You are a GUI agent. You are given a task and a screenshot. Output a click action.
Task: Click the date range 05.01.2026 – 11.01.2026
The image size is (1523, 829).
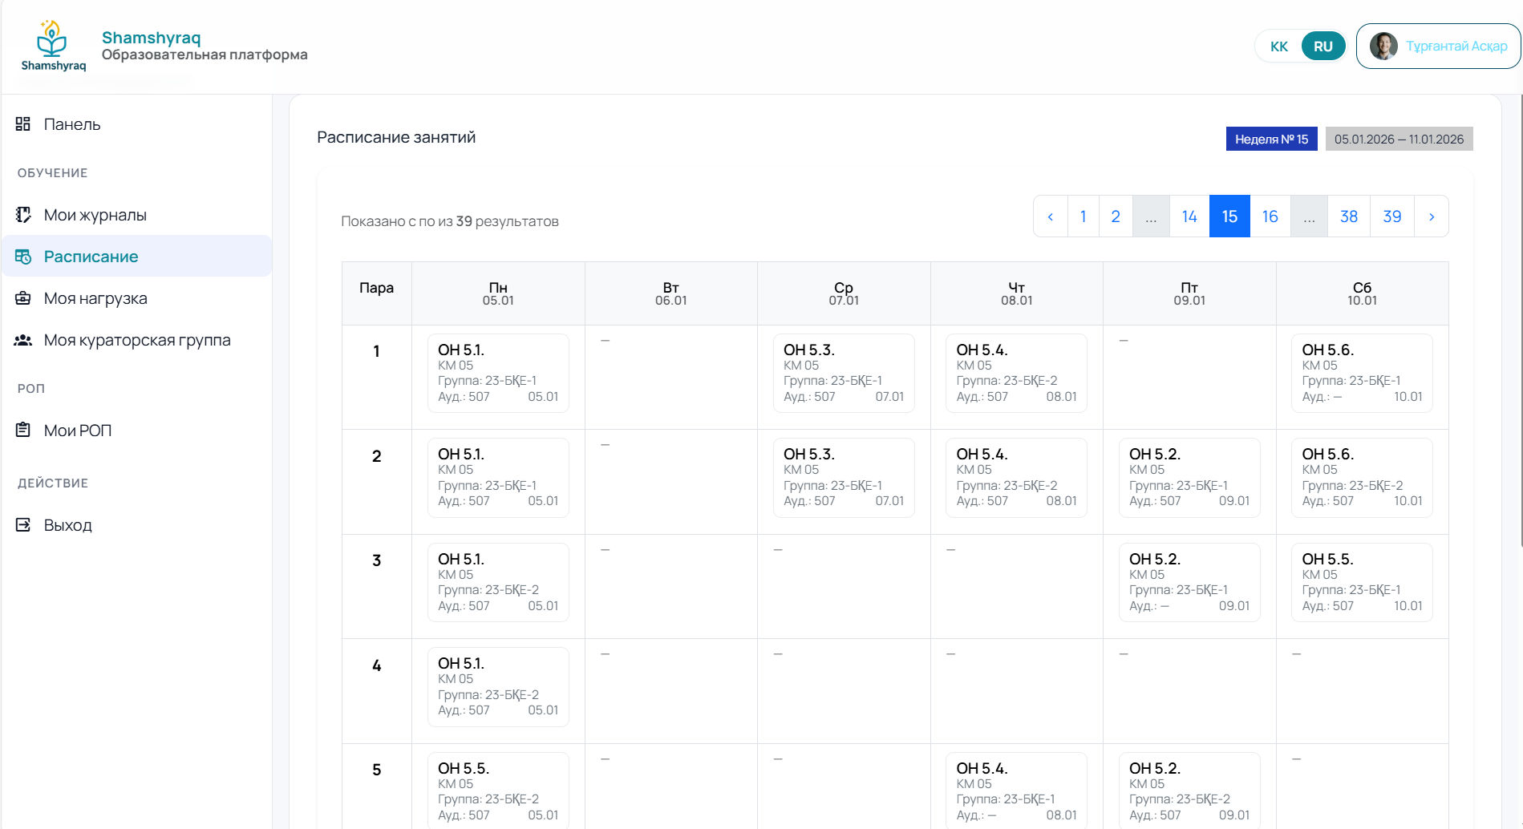[x=1399, y=138]
